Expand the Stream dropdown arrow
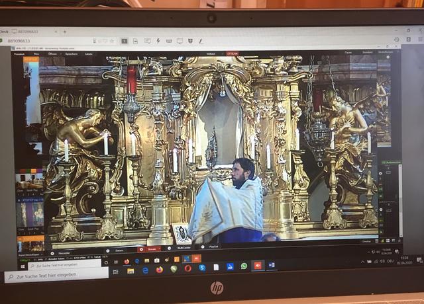 point(160,249)
